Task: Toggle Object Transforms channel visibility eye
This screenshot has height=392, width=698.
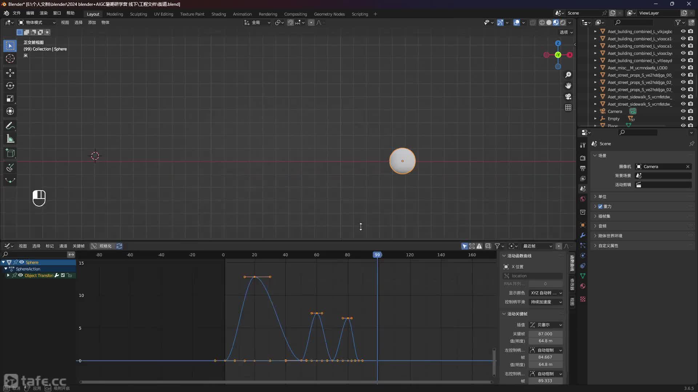Action: click(21, 275)
